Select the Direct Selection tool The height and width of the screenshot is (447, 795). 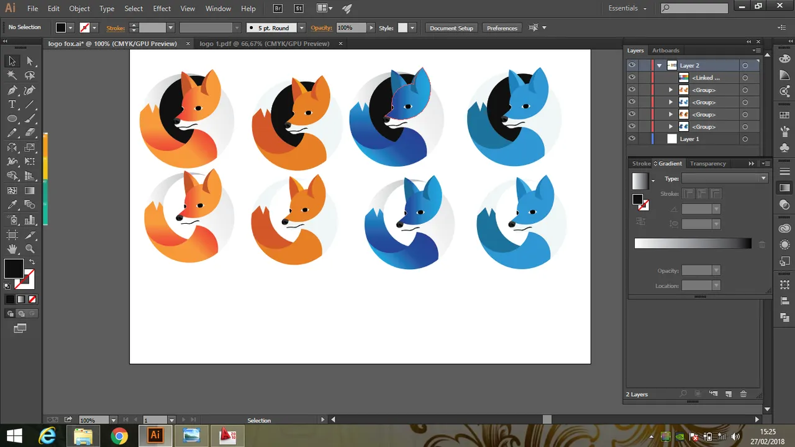pos(30,61)
